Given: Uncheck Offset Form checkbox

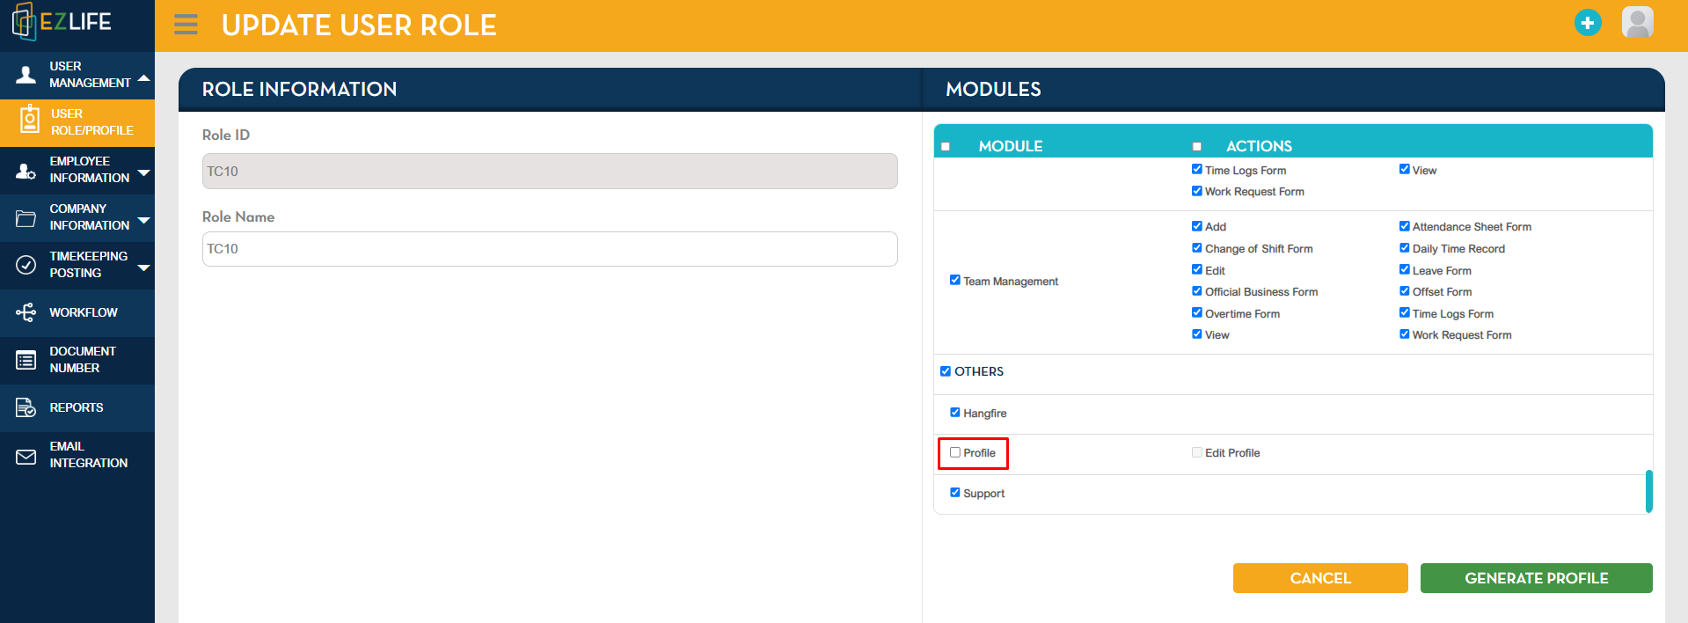Looking at the screenshot, I should click(x=1405, y=291).
